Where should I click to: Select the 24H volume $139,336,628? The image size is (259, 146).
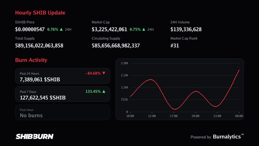[x=186, y=29]
